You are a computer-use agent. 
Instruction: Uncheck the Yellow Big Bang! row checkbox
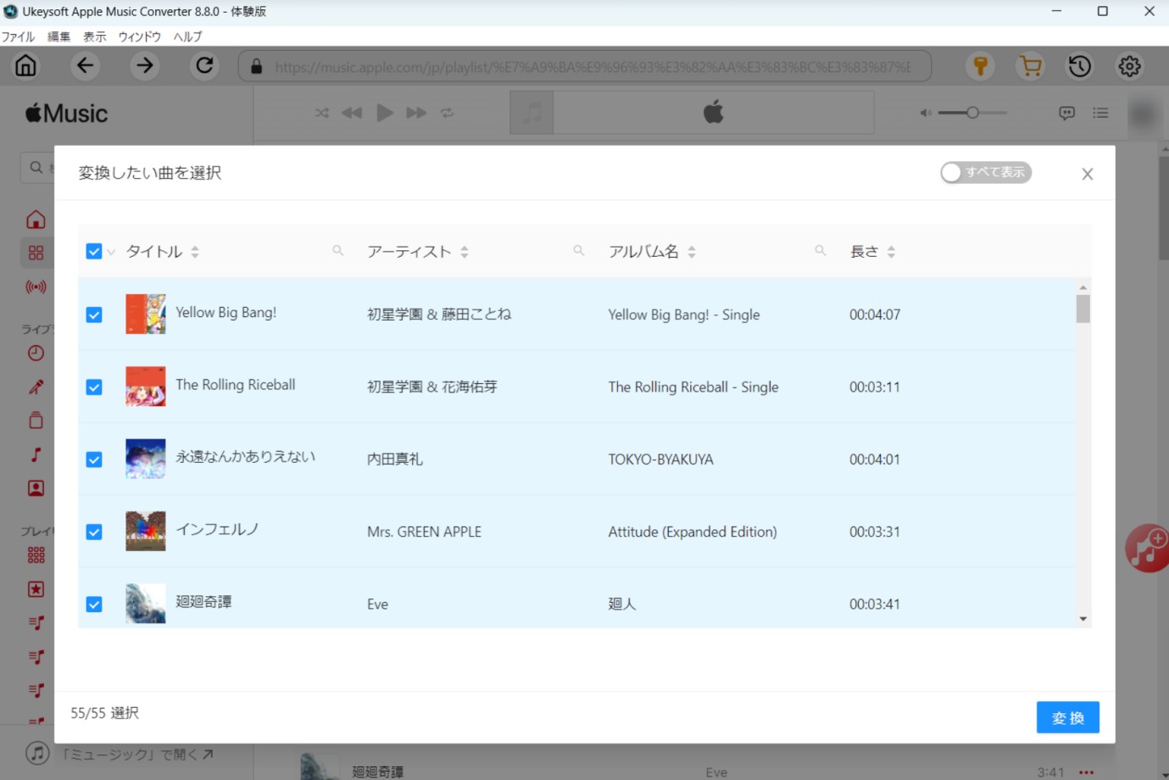click(x=94, y=315)
